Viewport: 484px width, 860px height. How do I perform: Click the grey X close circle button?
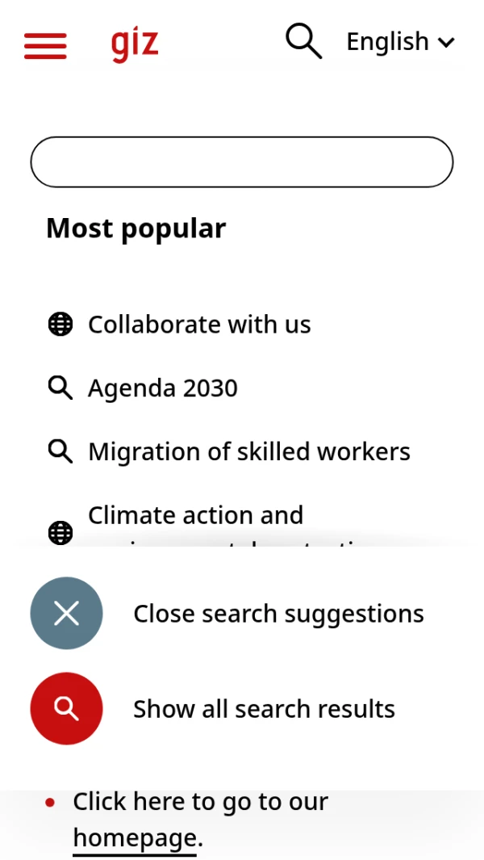click(x=66, y=613)
